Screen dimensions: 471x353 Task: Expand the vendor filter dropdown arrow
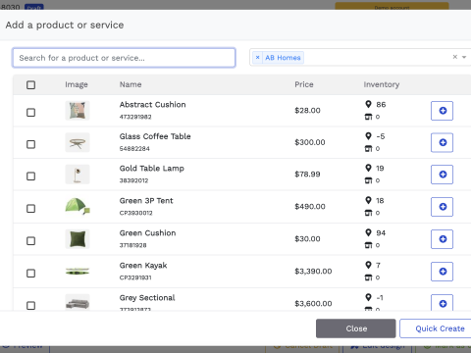coord(464,57)
